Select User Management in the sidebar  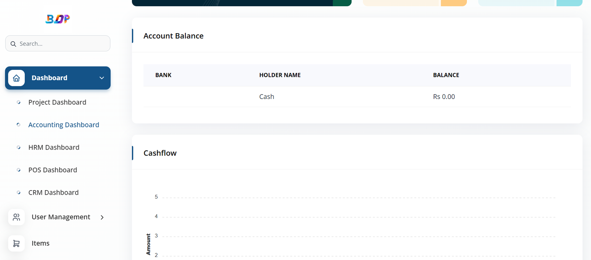click(61, 217)
